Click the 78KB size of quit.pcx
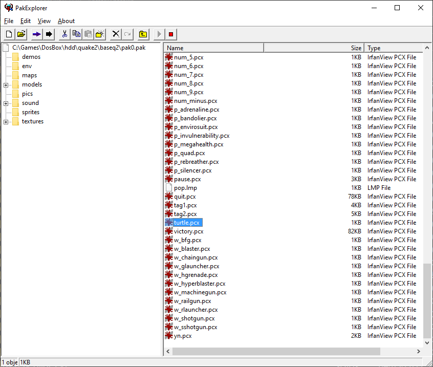This screenshot has width=433, height=367. [x=355, y=197]
